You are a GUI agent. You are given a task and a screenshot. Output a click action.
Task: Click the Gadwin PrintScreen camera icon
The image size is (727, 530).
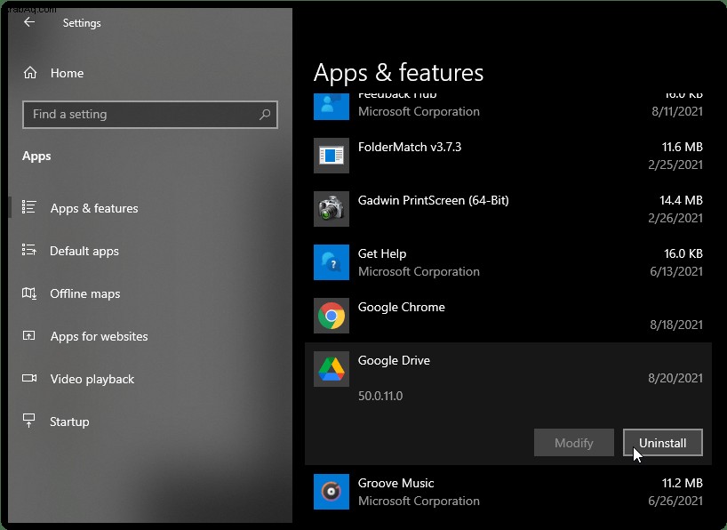coord(331,209)
